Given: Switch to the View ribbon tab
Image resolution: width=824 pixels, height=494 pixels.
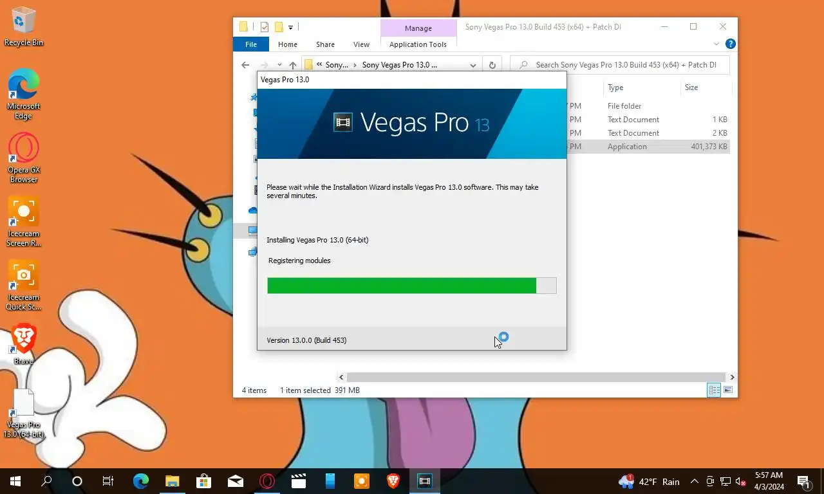Looking at the screenshot, I should [x=361, y=44].
